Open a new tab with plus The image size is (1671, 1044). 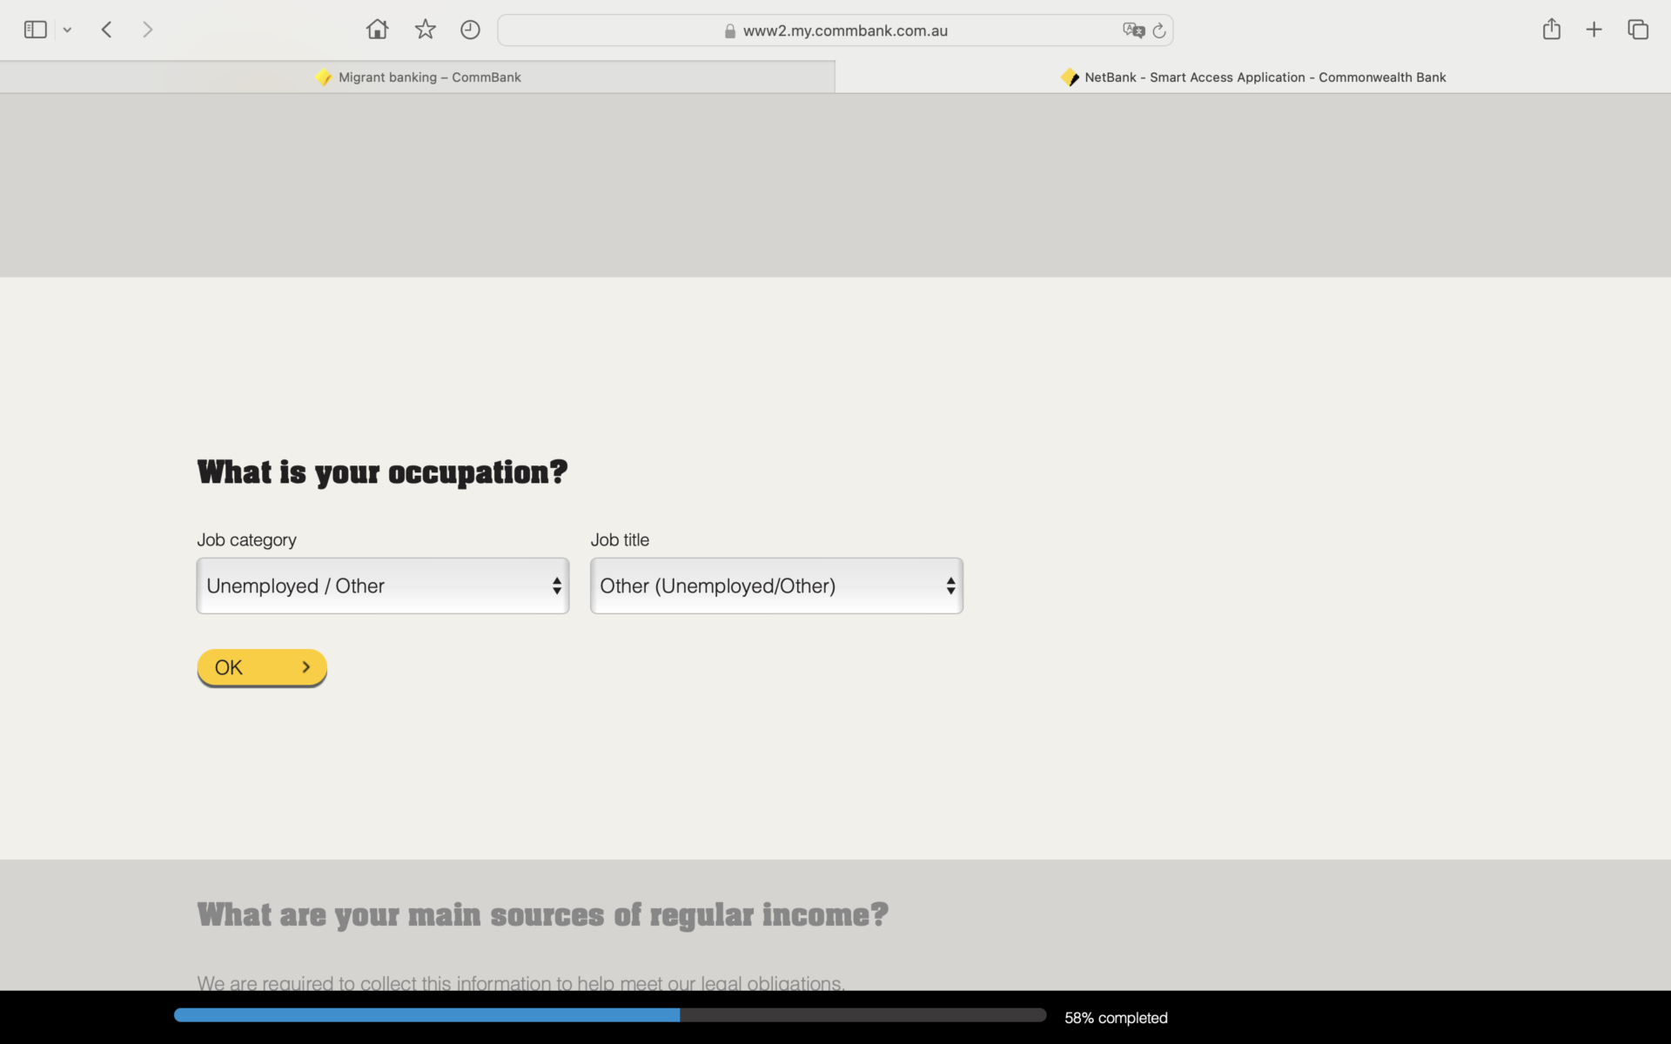click(x=1594, y=30)
